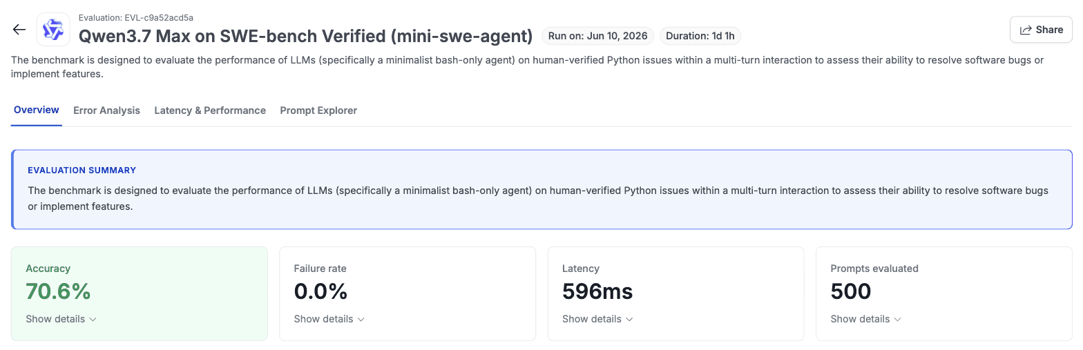1083x350 pixels.
Task: Click the Share button
Action: (1041, 30)
